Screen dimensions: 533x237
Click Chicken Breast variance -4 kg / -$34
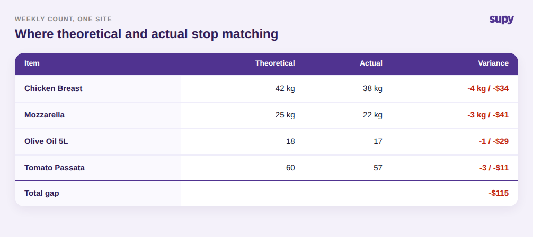(x=488, y=89)
